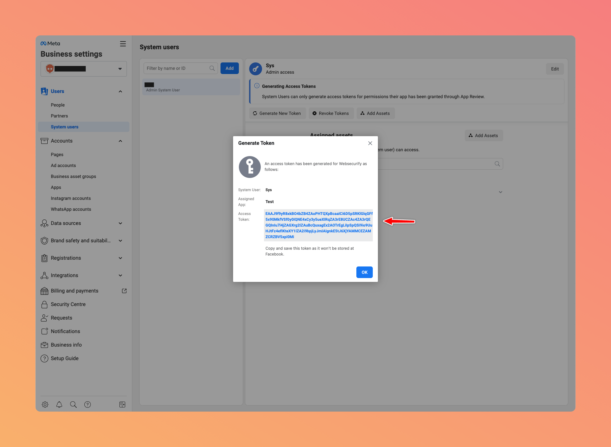Image resolution: width=611 pixels, height=447 pixels.
Task: Click the settings gear icon in sidebar footer
Action: click(x=45, y=405)
